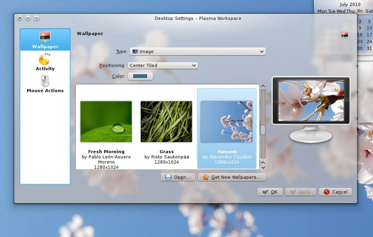Click Get New Wallpapers button
Viewport: 373px width, 237px height.
[232, 177]
